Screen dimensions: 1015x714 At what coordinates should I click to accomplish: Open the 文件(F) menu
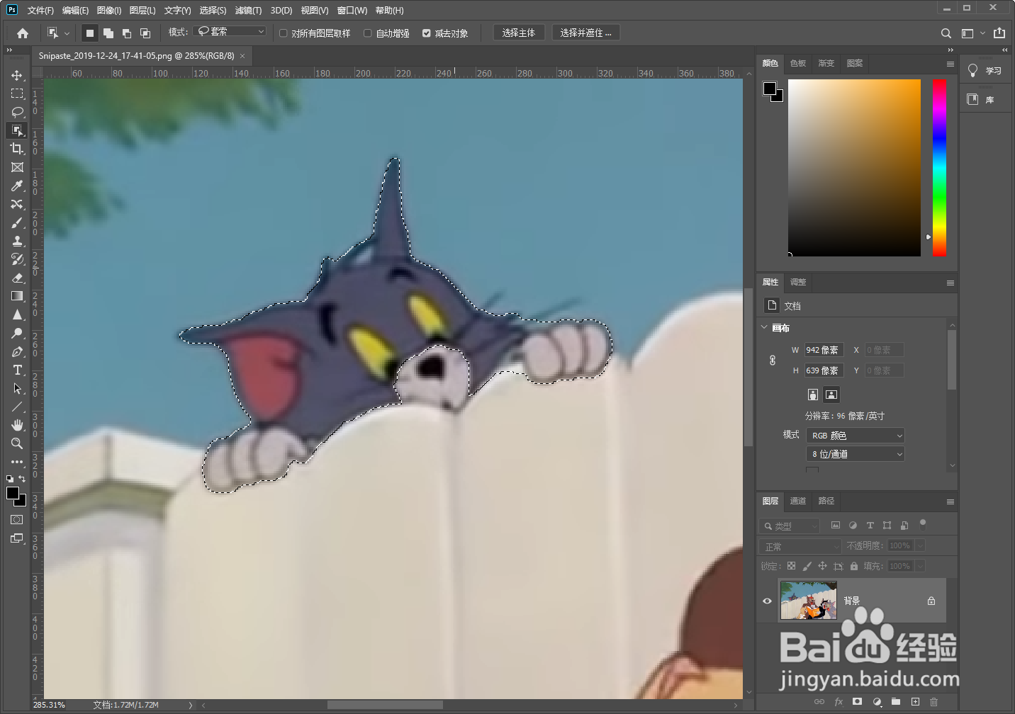[x=40, y=11]
